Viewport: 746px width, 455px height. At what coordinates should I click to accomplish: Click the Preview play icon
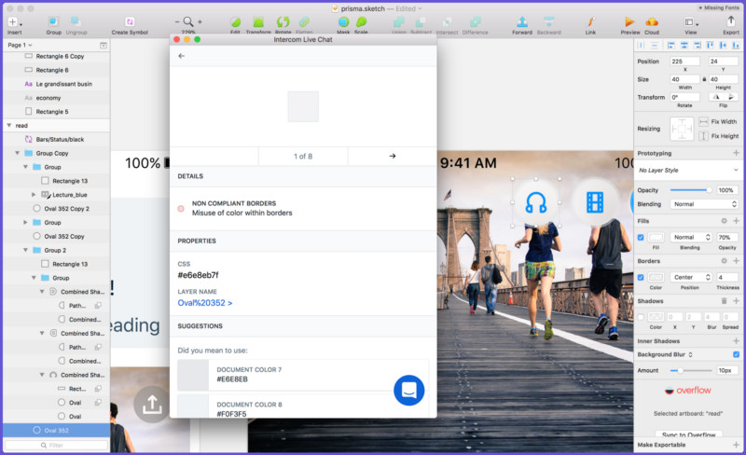[629, 21]
